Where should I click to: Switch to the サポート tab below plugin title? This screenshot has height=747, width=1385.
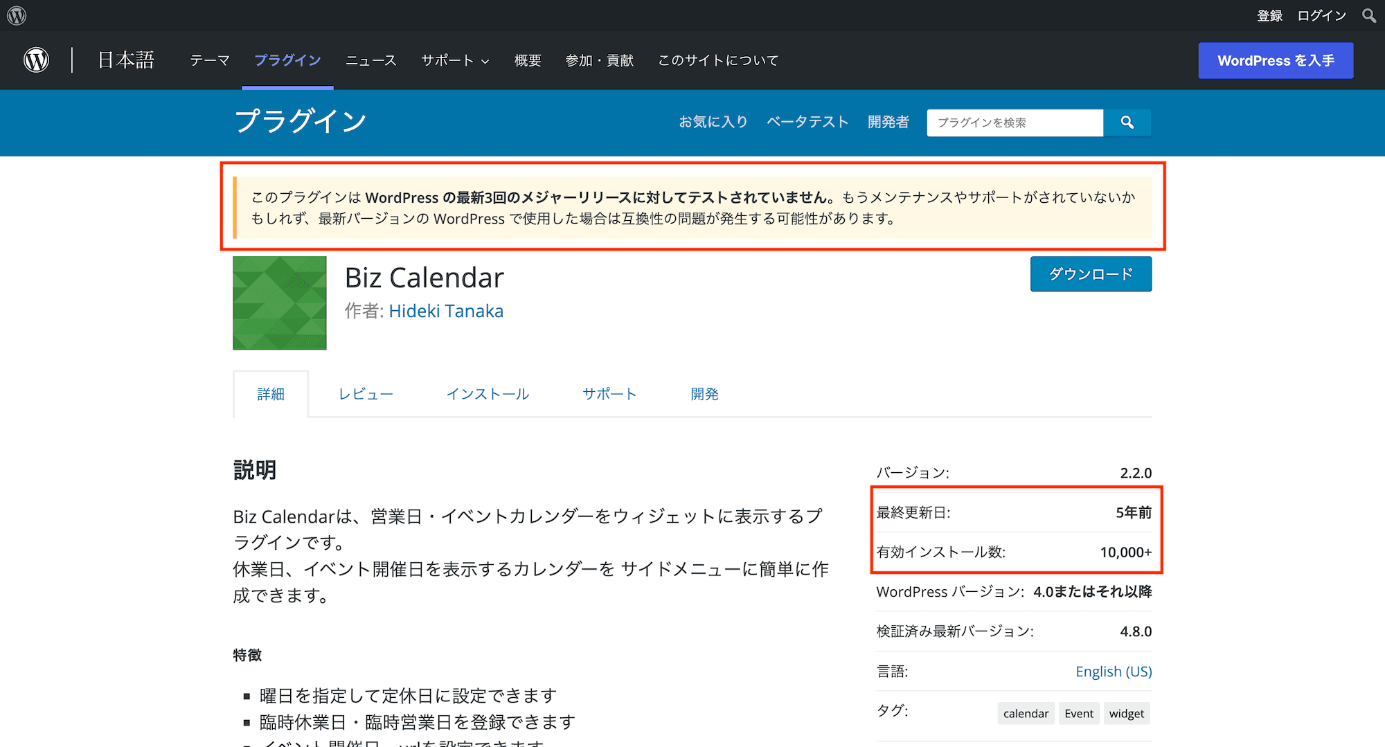609,394
